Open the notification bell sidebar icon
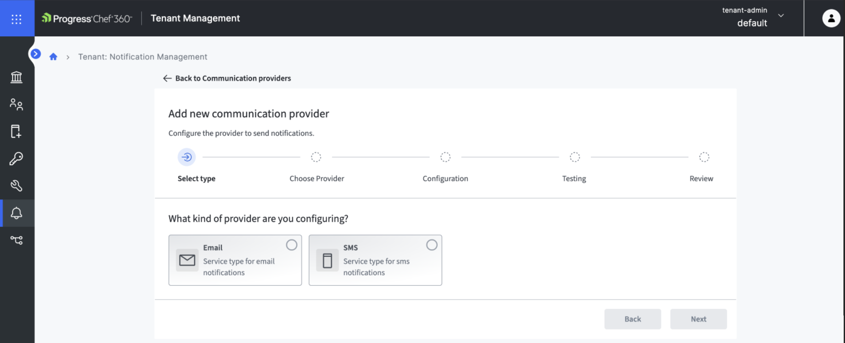845x343 pixels. pos(17,213)
